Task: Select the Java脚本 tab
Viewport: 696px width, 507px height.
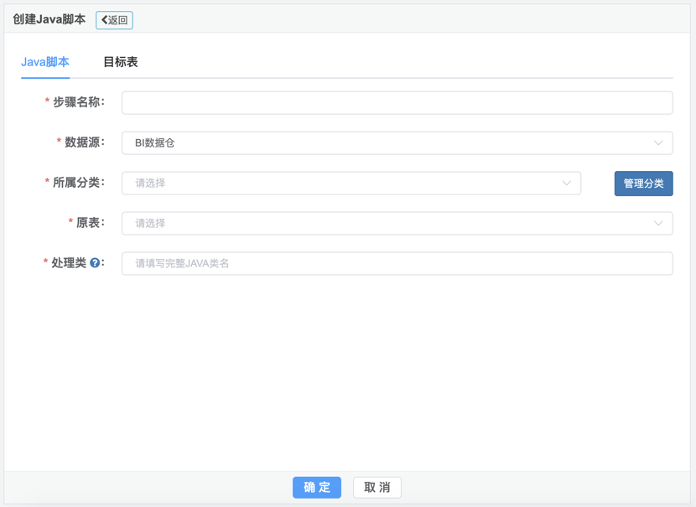Action: [x=45, y=62]
